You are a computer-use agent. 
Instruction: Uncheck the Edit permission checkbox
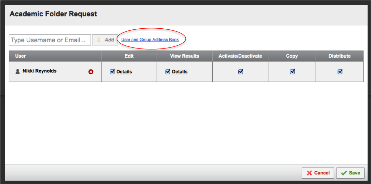coord(112,72)
